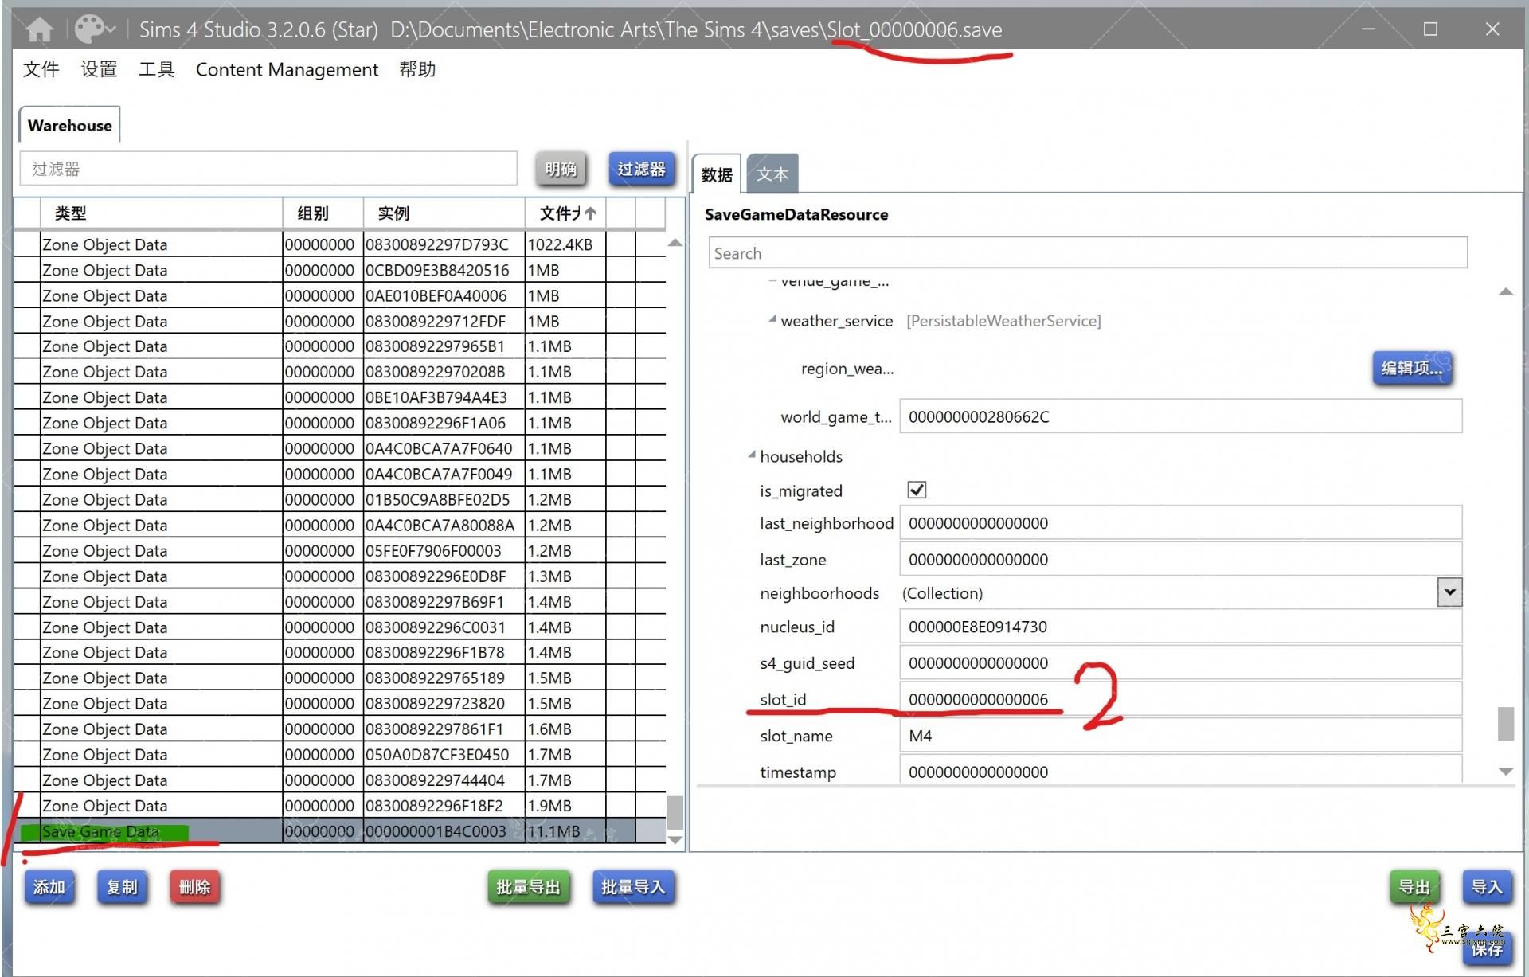
Task: Click the 批量导出 batch export button
Action: click(528, 887)
